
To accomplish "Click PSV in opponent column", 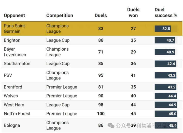I will [x=8, y=75].
